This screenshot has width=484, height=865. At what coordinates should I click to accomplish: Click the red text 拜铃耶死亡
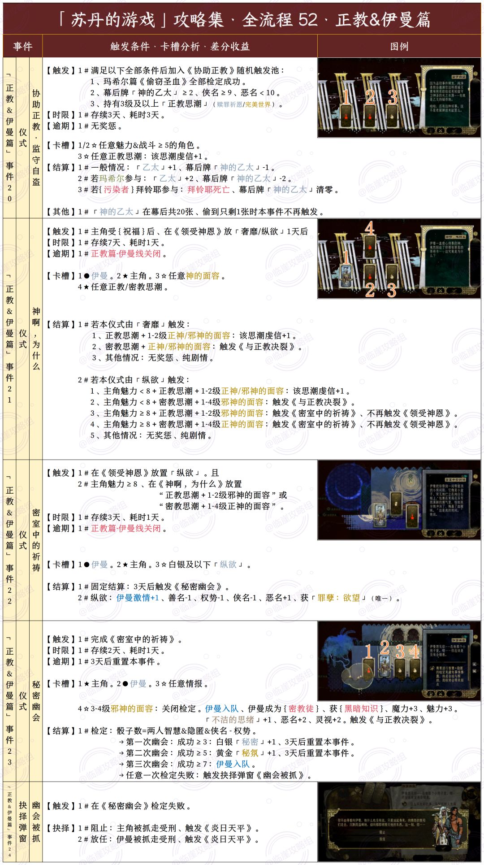[208, 189]
